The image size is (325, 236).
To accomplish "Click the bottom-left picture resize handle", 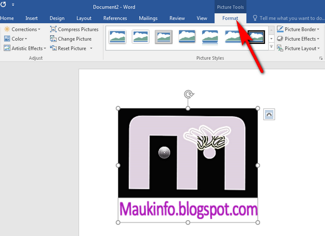I will click(x=118, y=222).
